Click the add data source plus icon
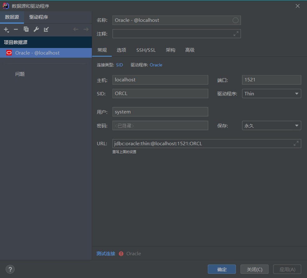This screenshot has height=278, width=307. click(x=6, y=30)
